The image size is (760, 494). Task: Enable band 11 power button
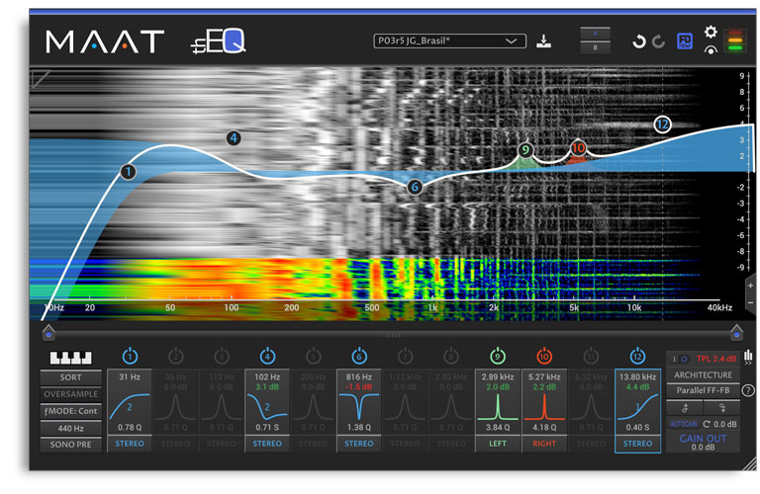pyautogui.click(x=590, y=356)
